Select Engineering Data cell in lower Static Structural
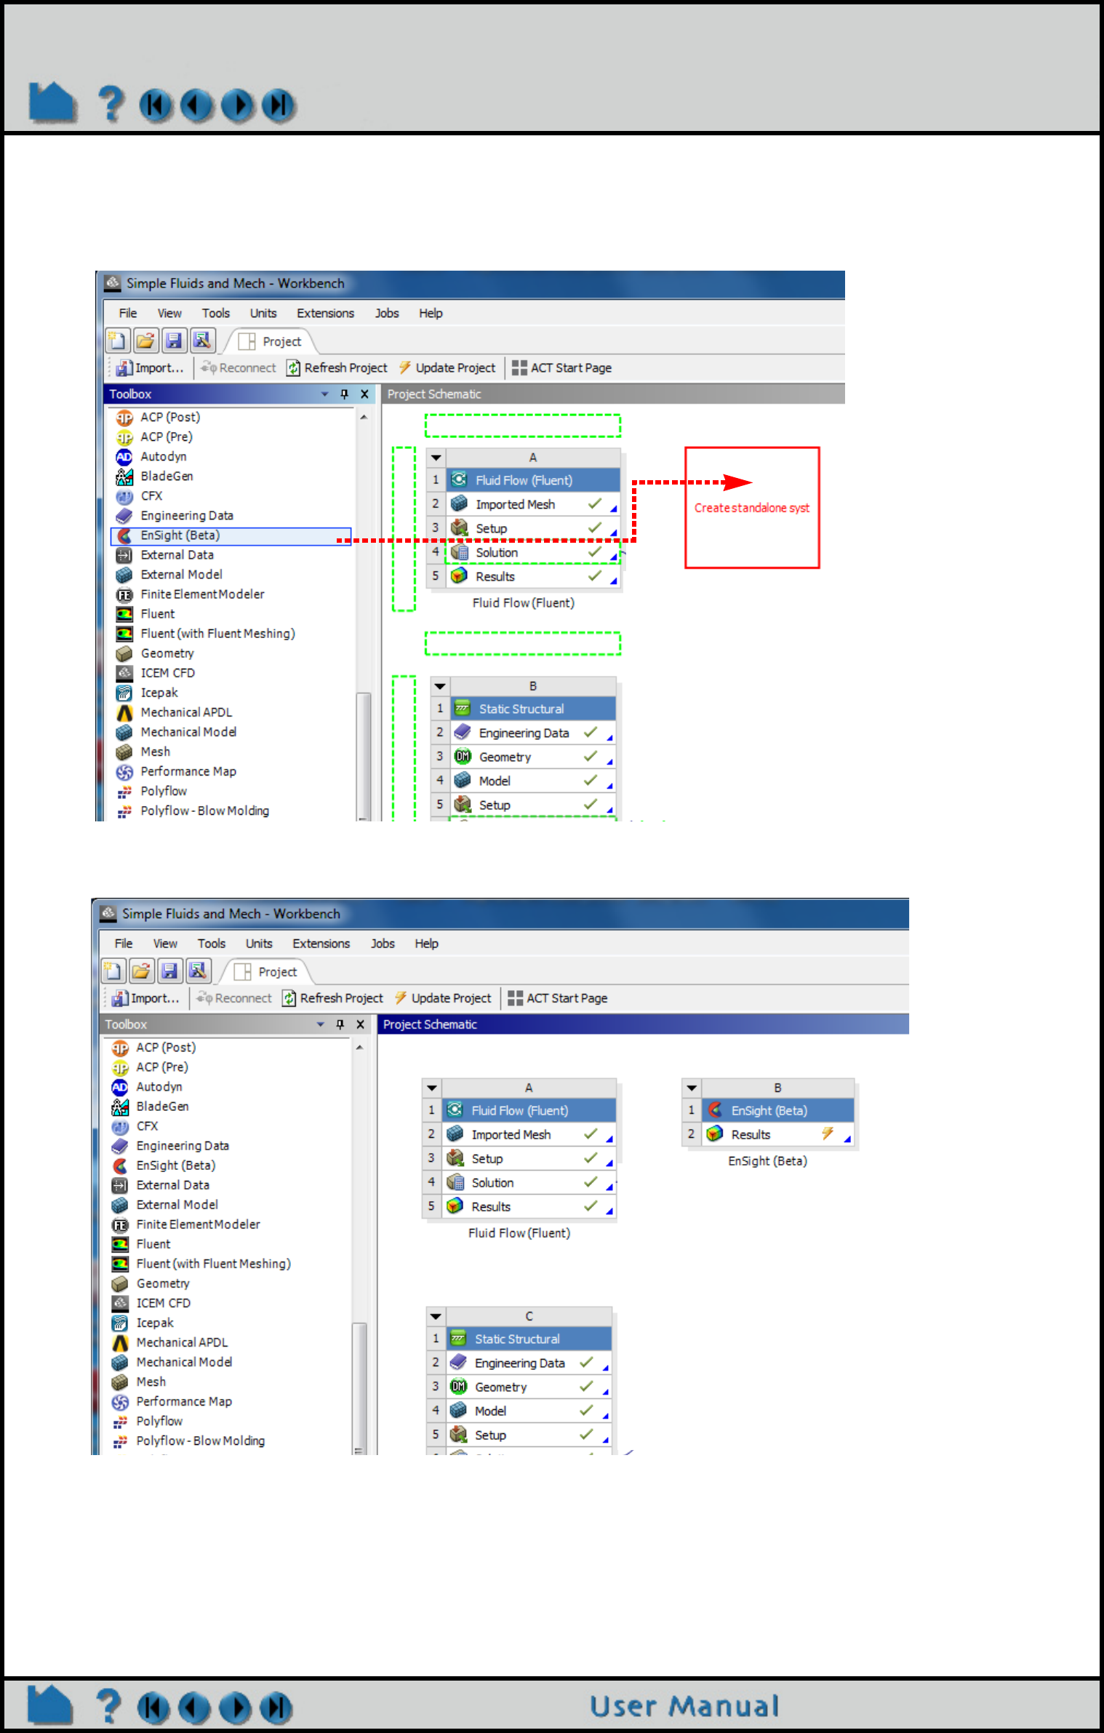The height and width of the screenshot is (1733, 1104). tap(529, 1363)
